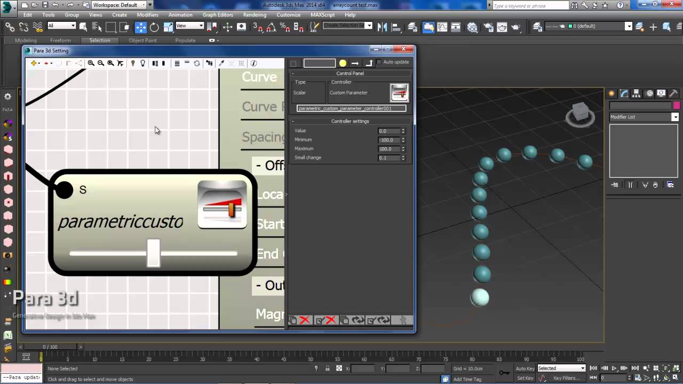683x384 pixels.
Task: Click the light bulb outline icon
Action: click(x=142, y=63)
